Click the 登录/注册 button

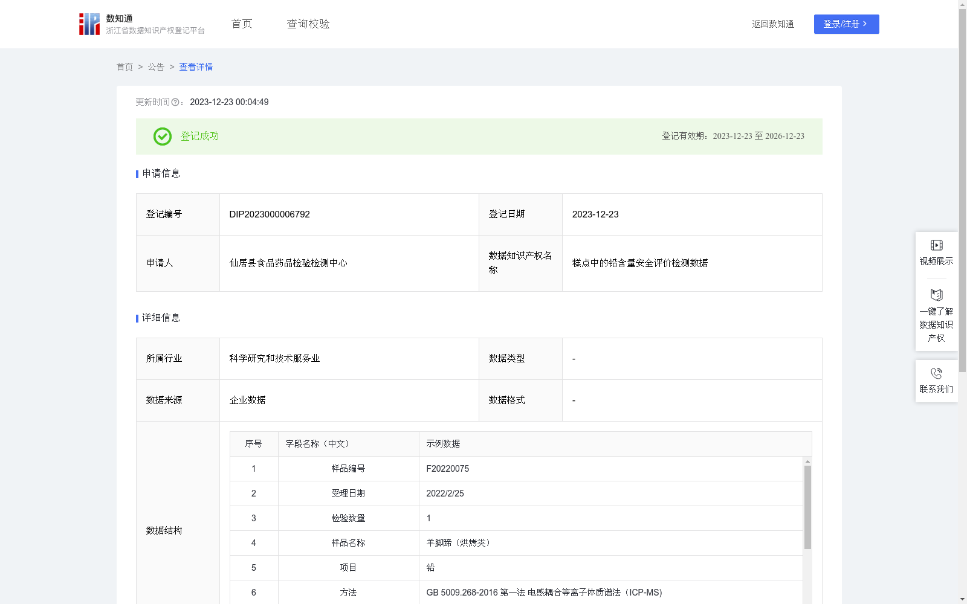click(846, 24)
